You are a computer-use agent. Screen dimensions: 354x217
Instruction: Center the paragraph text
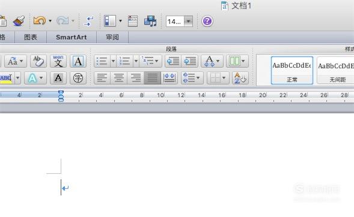click(x=119, y=78)
